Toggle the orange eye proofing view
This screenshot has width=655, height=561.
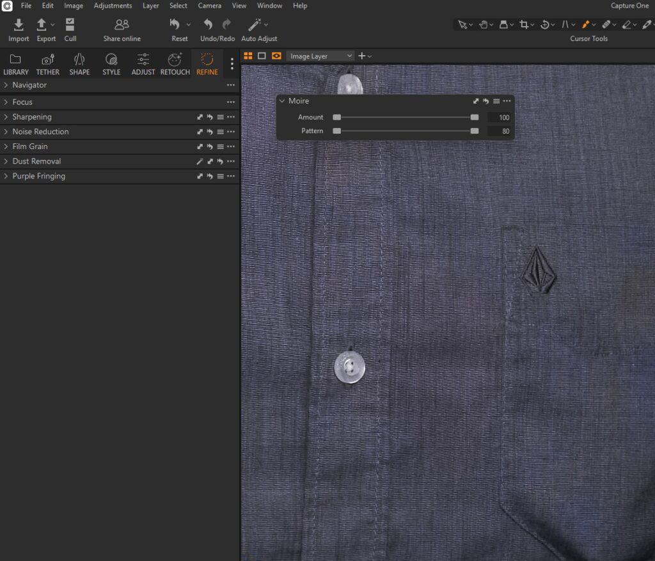pyautogui.click(x=276, y=56)
